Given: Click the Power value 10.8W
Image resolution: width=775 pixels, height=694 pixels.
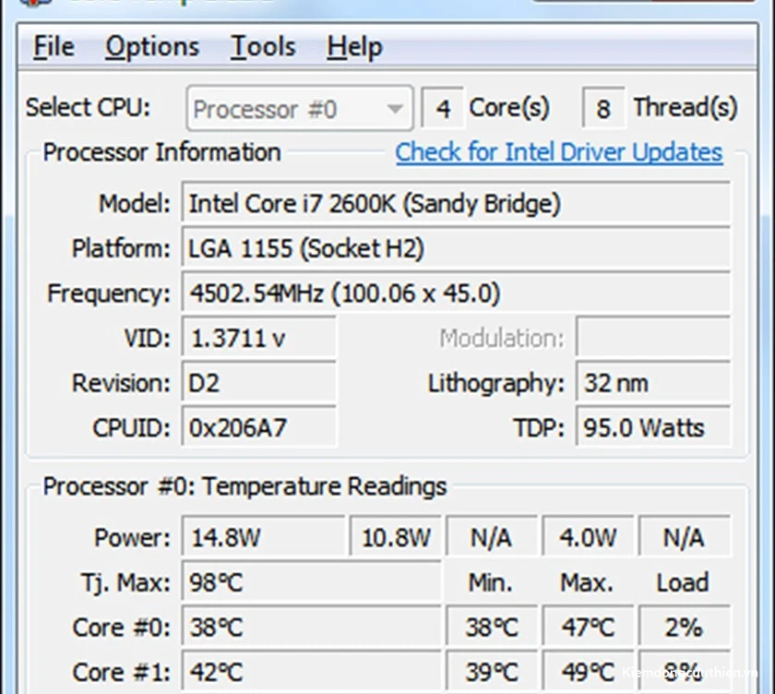Looking at the screenshot, I should click(396, 537).
